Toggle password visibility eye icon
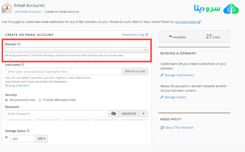 click(114, 114)
